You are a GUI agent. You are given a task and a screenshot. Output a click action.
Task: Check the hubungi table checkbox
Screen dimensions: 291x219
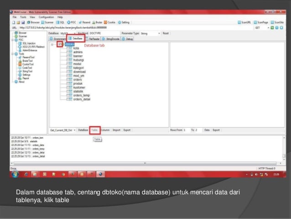68,60
